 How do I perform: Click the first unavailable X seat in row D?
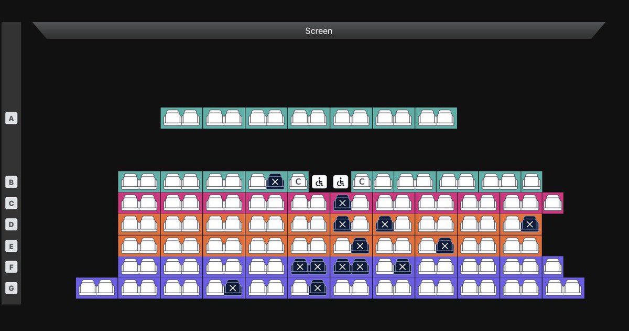click(x=342, y=225)
